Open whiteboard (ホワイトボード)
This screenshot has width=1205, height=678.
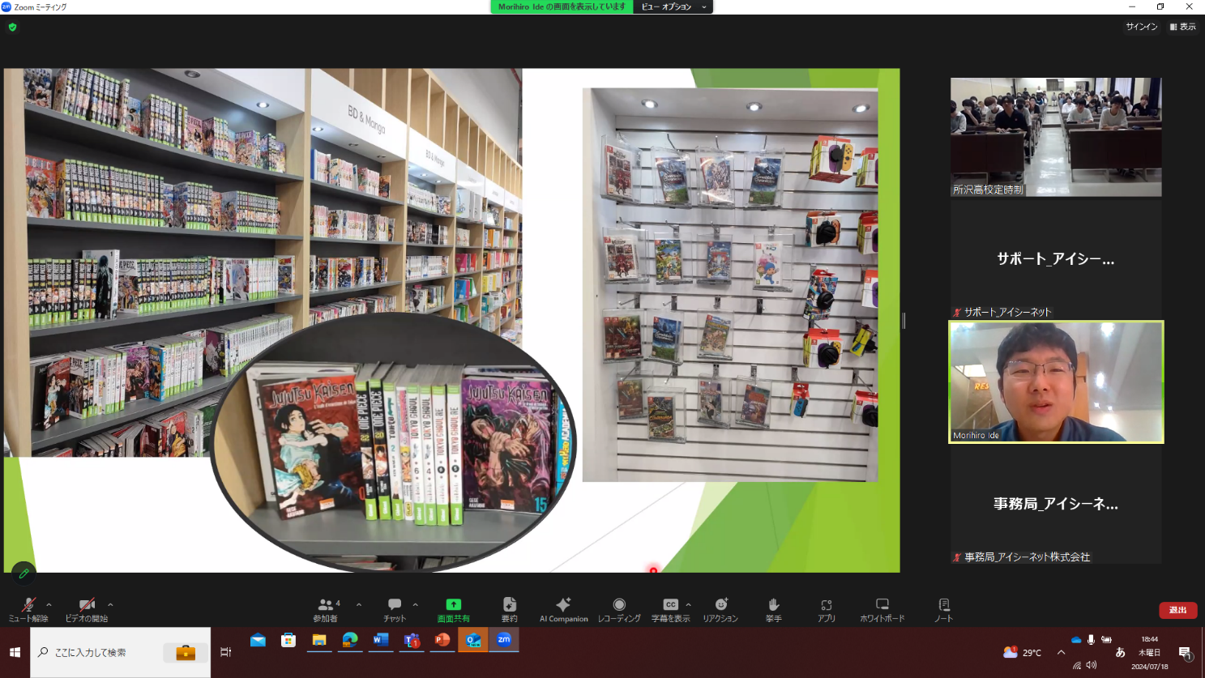point(882,610)
